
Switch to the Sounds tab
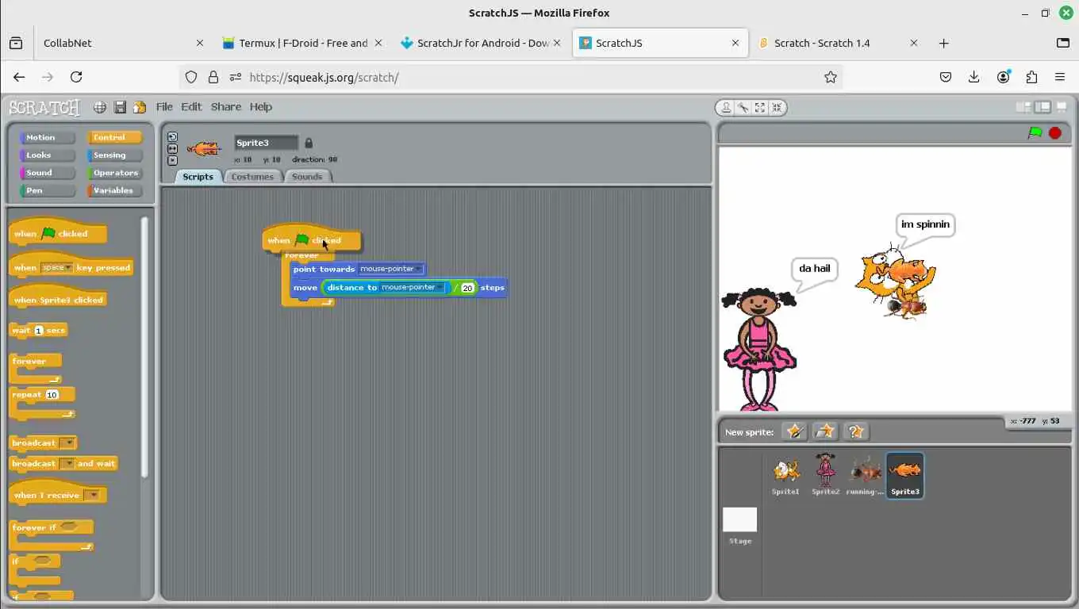(x=307, y=177)
